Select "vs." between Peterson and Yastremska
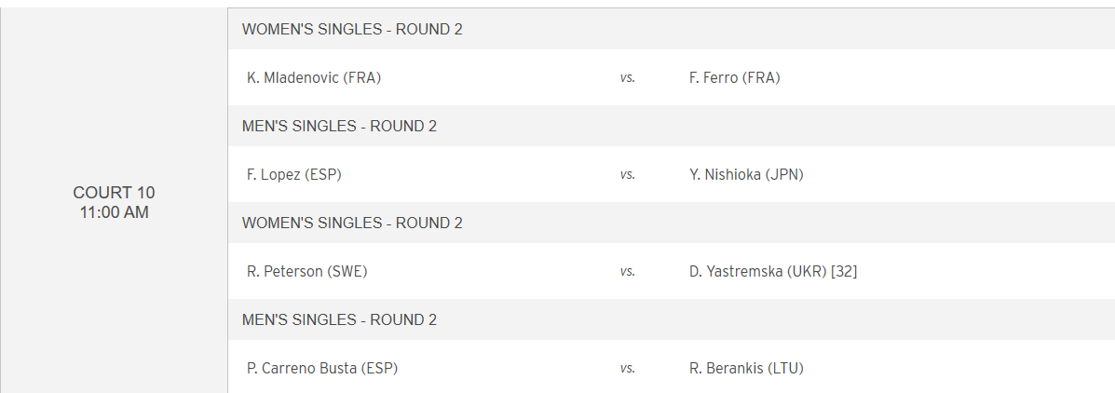 [x=628, y=272]
